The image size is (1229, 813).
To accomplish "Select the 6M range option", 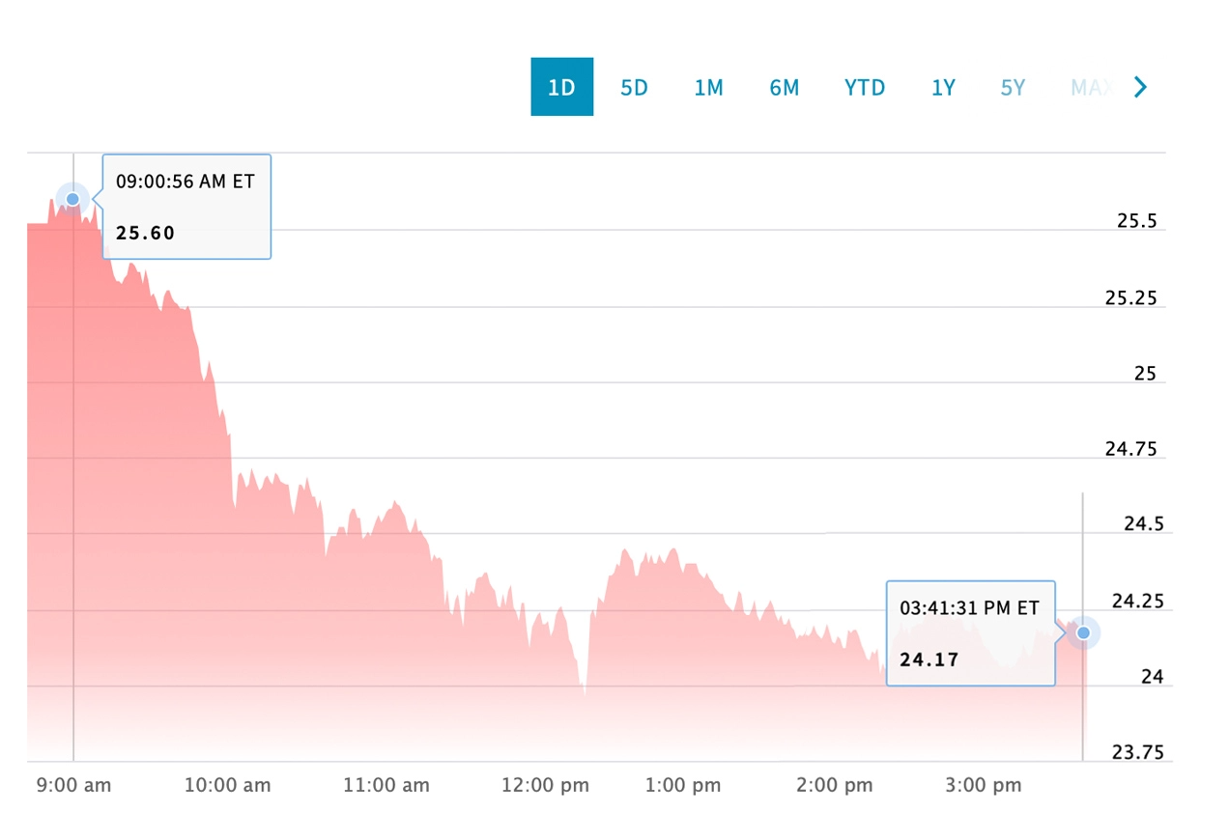I will pyautogui.click(x=784, y=87).
